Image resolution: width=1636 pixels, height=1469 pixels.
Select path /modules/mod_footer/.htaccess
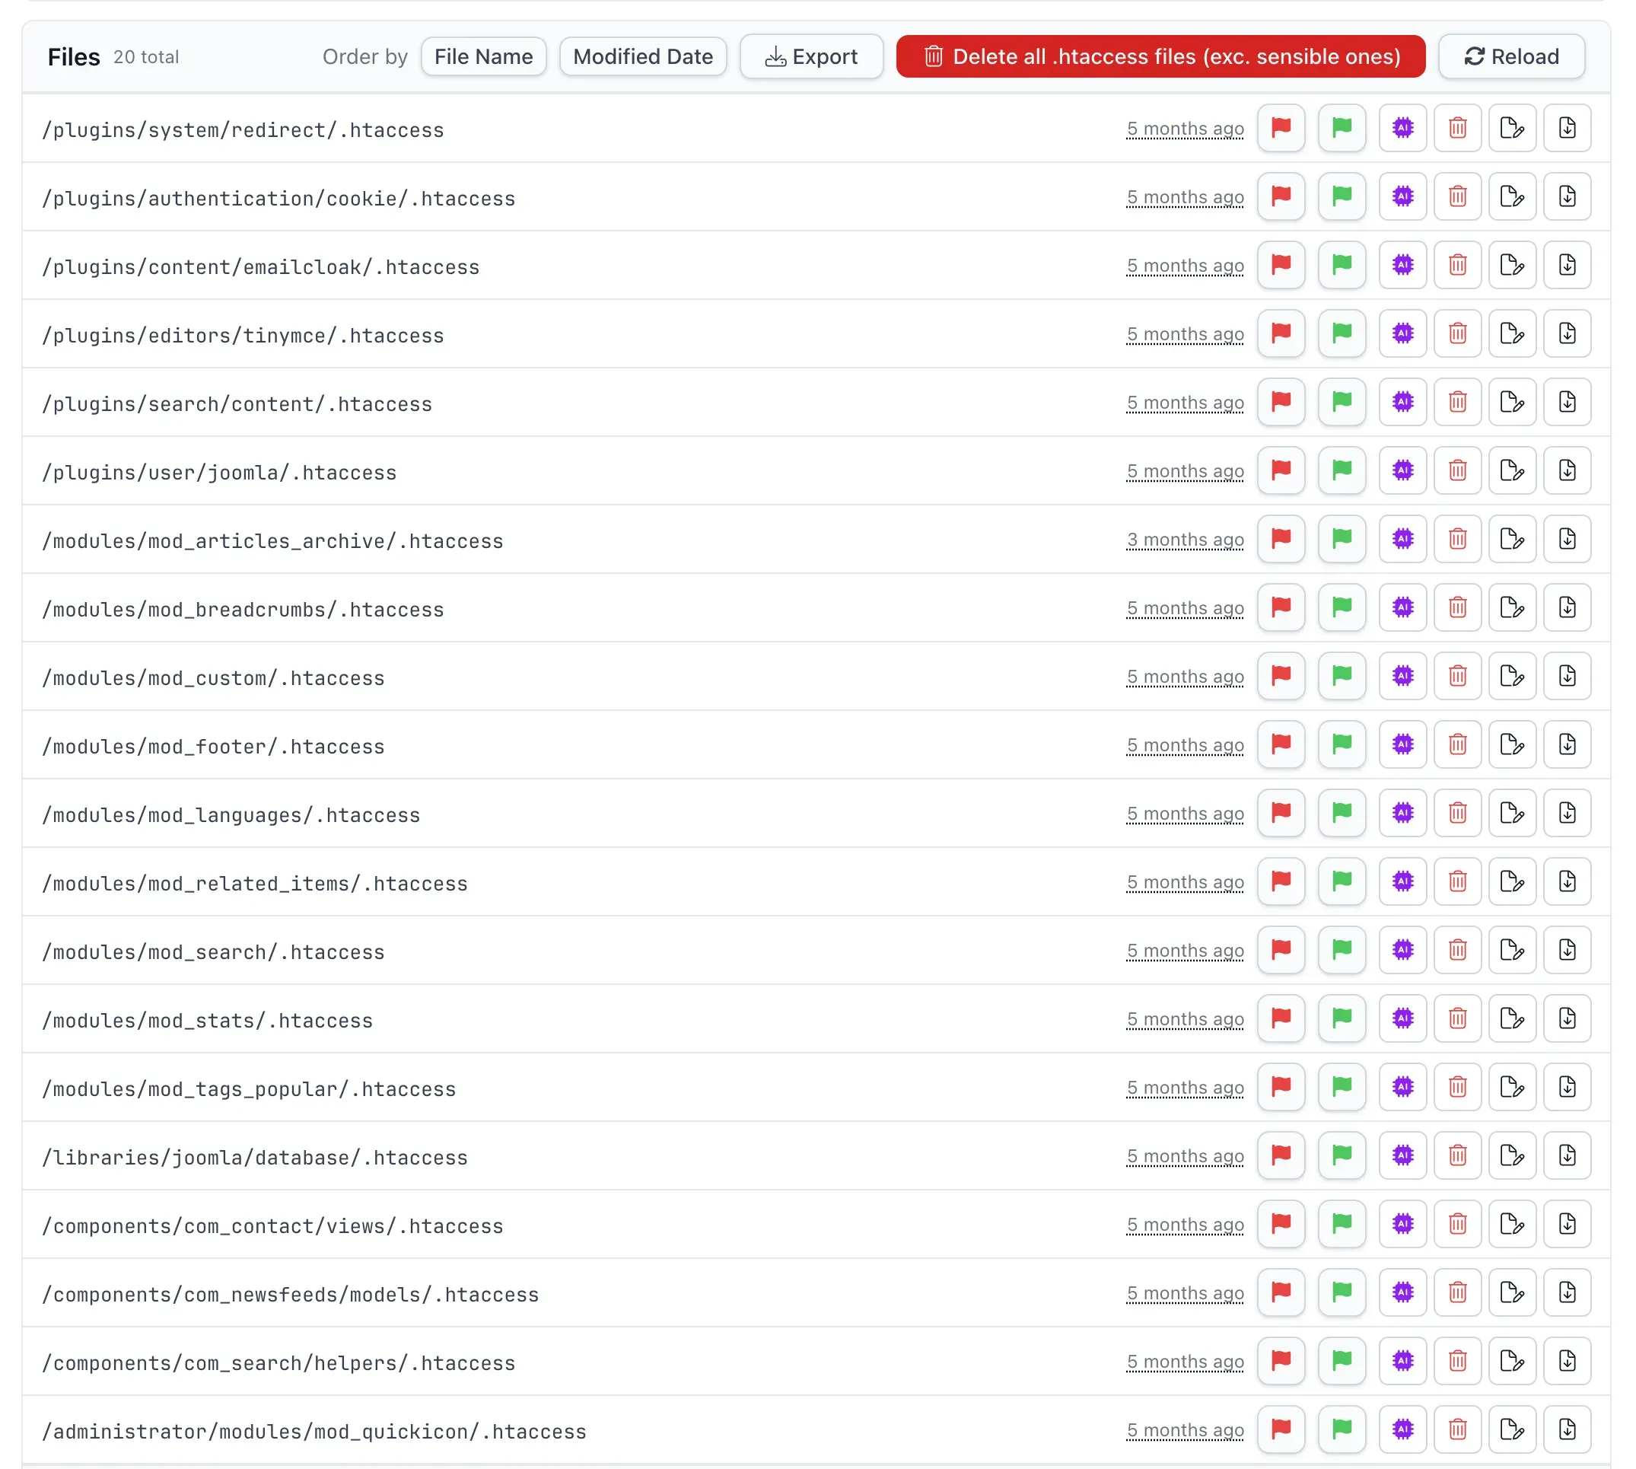(213, 747)
